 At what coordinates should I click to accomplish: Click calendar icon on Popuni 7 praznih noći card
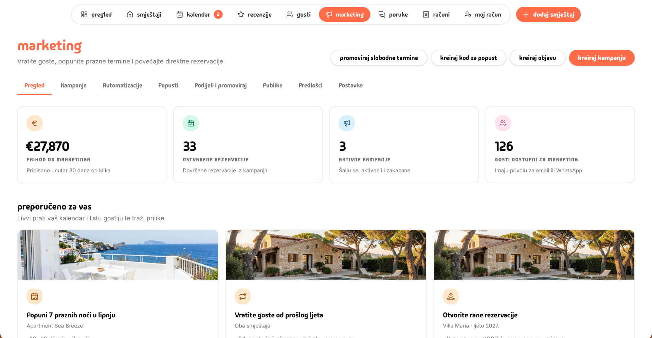click(35, 297)
